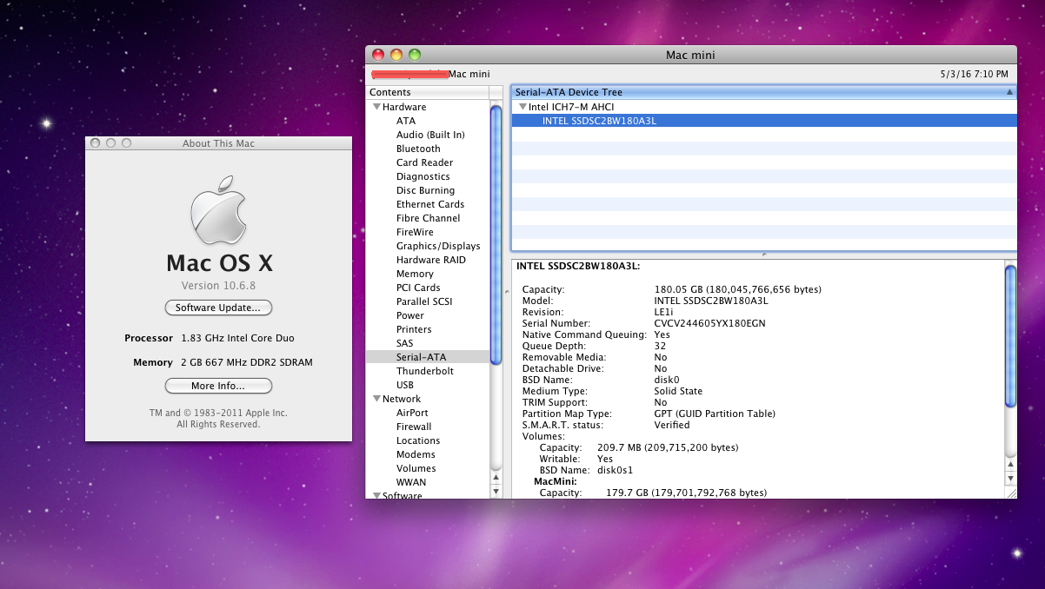Click MacMini volume name
The height and width of the screenshot is (589, 1045).
tap(556, 481)
